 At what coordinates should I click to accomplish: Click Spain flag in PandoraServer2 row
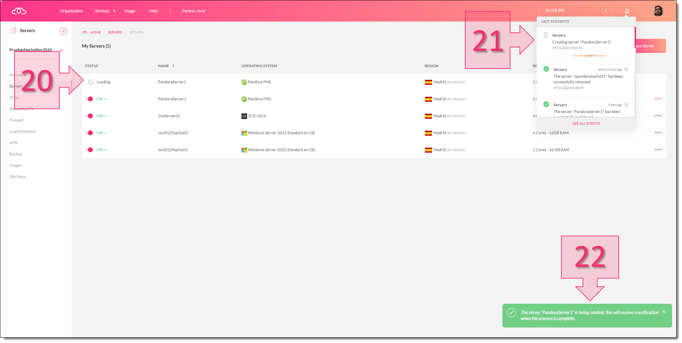[x=428, y=82]
